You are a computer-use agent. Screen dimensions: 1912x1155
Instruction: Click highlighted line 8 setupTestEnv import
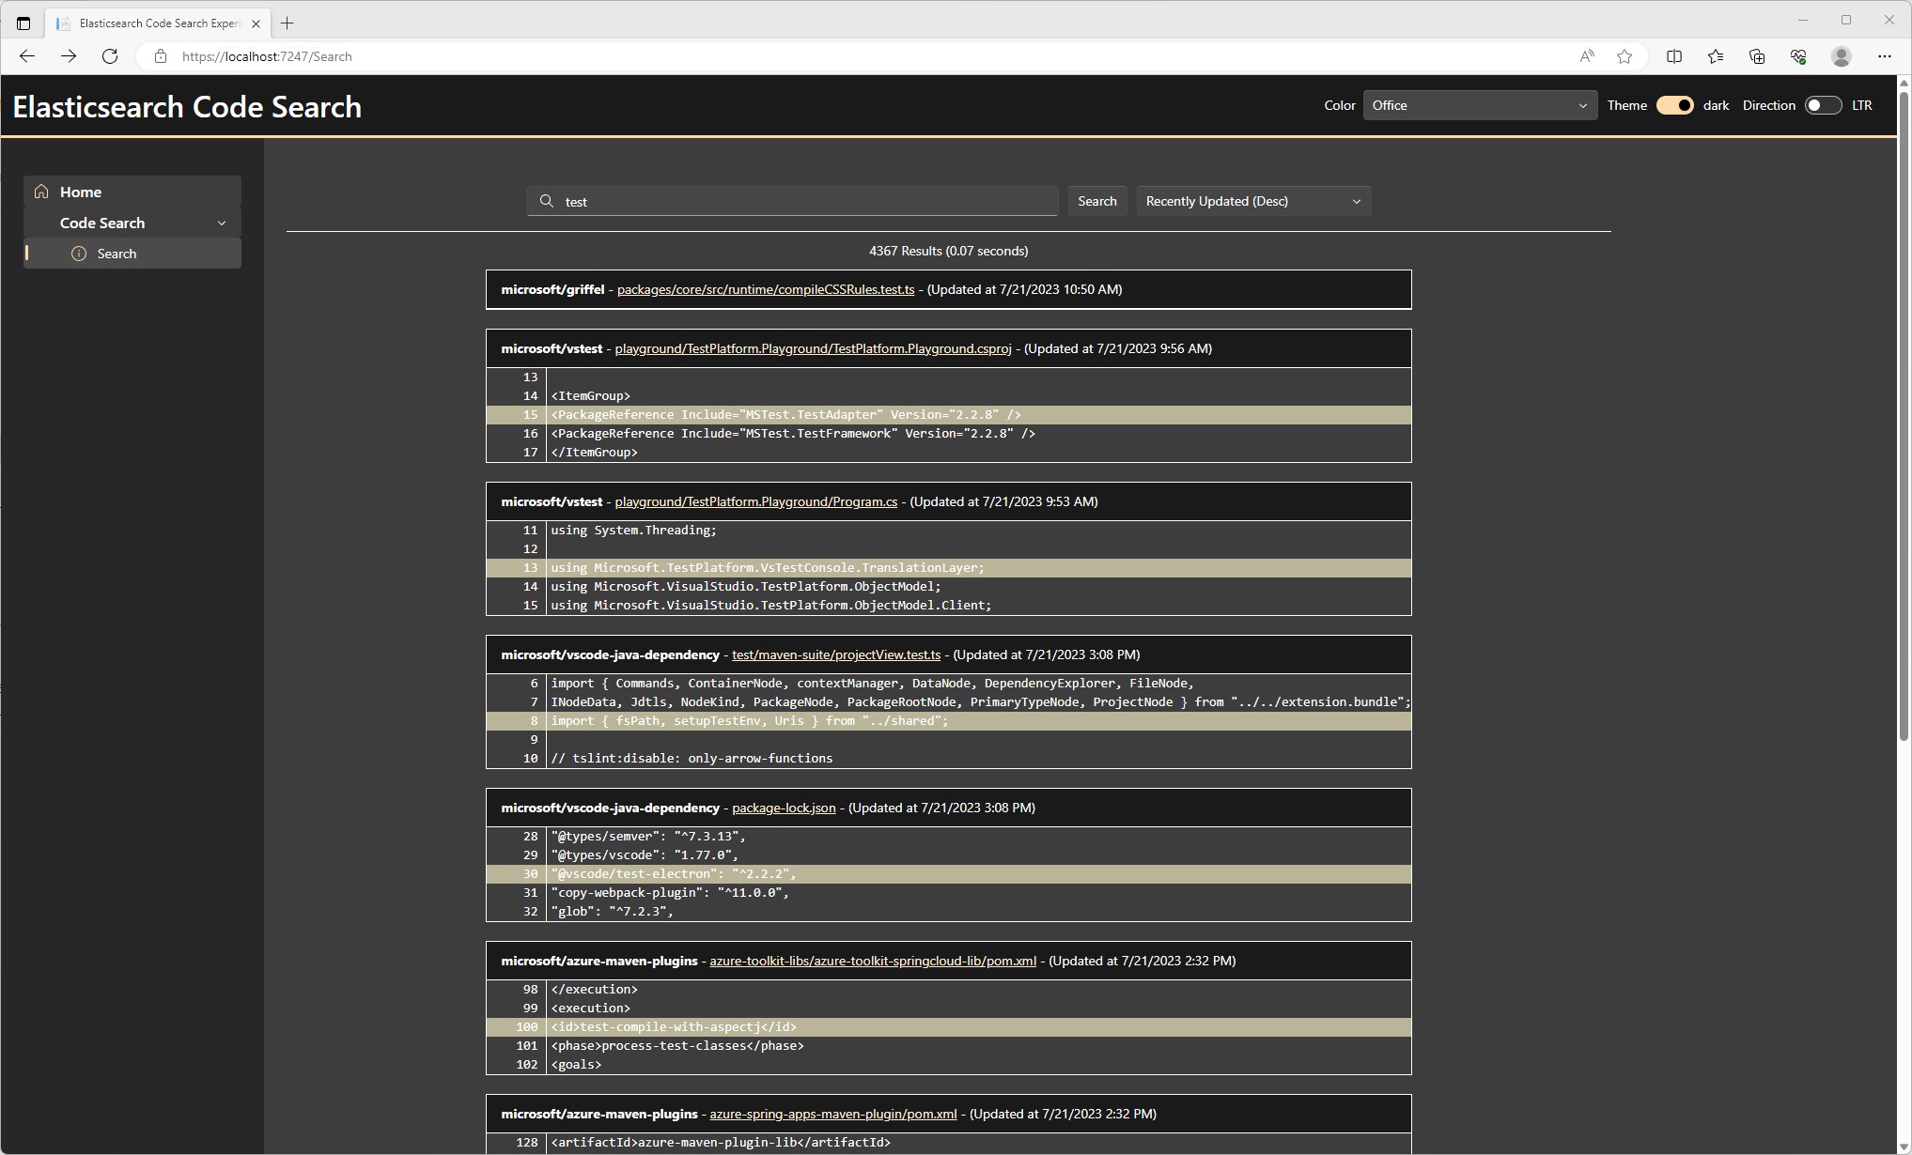(949, 721)
